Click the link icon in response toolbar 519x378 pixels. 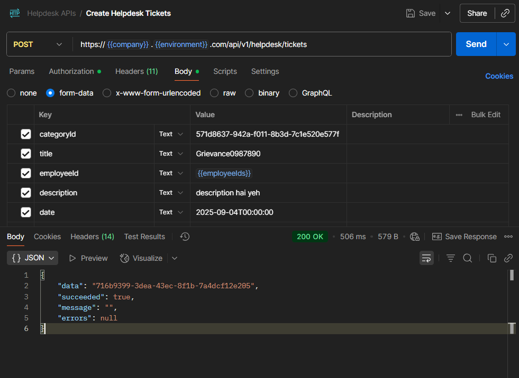(508, 258)
